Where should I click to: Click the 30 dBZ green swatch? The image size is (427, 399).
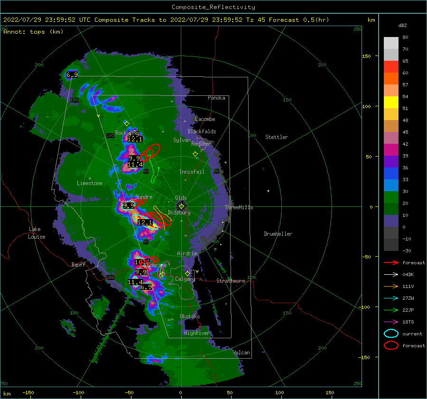pos(391,197)
